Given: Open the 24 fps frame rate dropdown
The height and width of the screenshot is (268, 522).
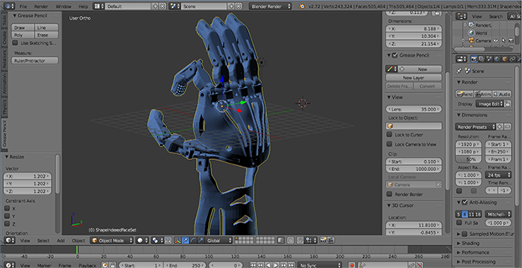Looking at the screenshot, I should click(x=498, y=175).
